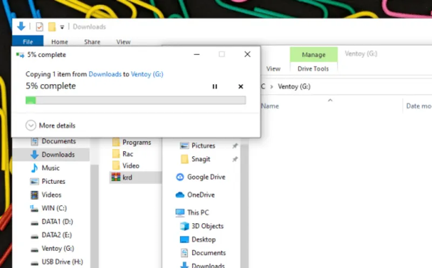
Task: Click the 3D Objects cube icon
Action: [184, 226]
